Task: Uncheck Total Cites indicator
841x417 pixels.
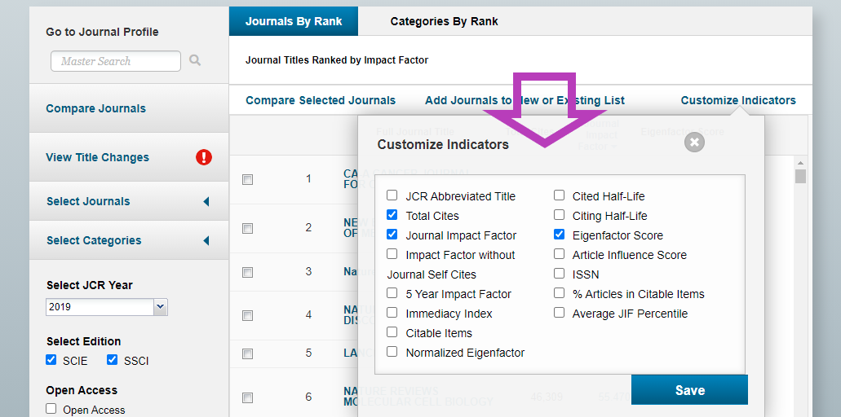Action: (392, 215)
